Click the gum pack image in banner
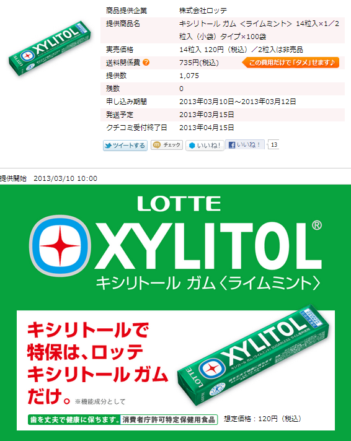 [253, 355]
